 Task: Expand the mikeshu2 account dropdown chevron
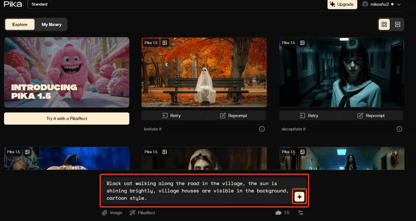399,5
